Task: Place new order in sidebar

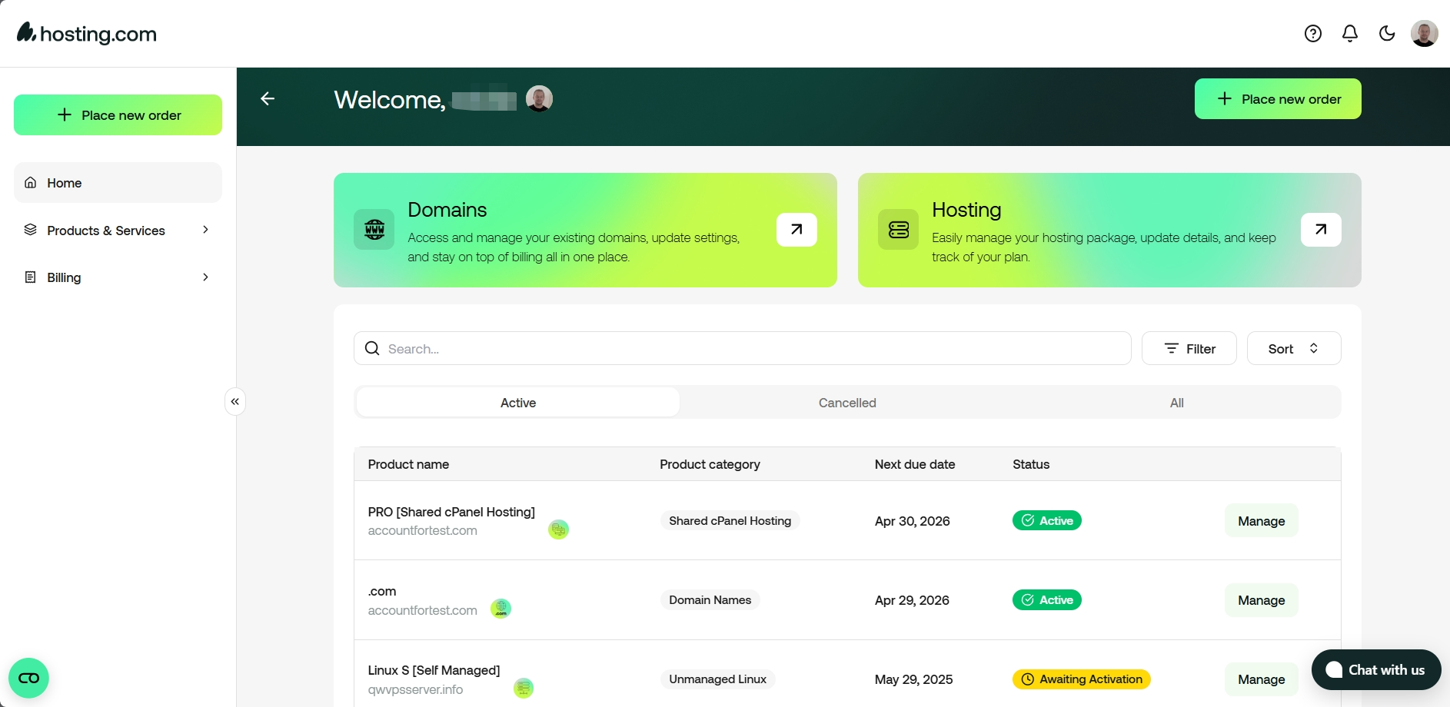Action: tap(118, 115)
